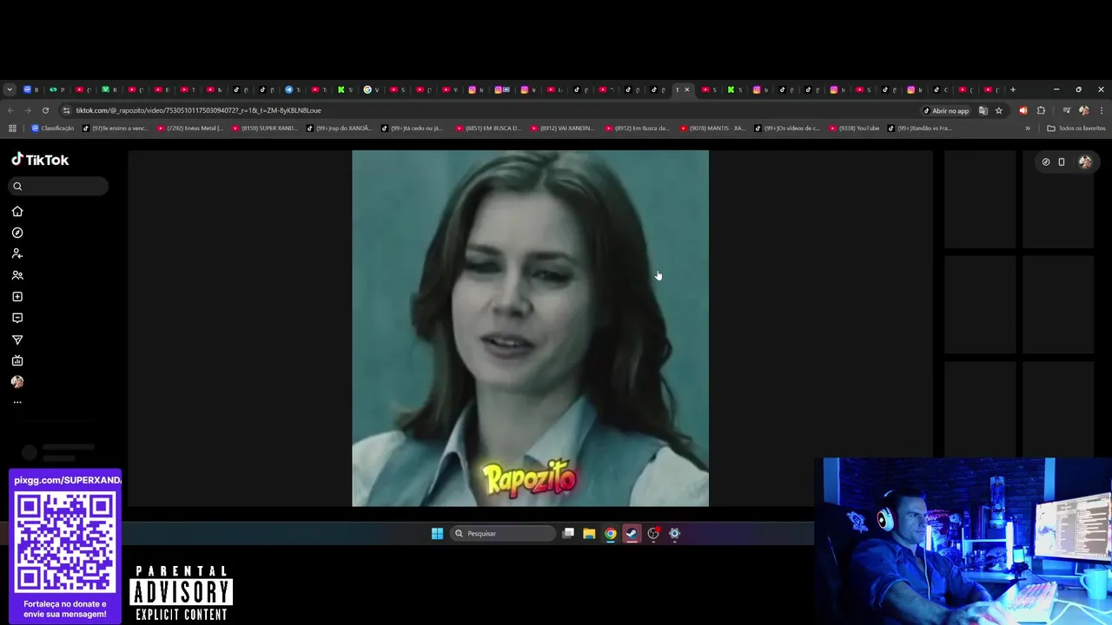1112x625 pixels.
Task: Open File Explorer from the taskbar
Action: [x=589, y=534]
